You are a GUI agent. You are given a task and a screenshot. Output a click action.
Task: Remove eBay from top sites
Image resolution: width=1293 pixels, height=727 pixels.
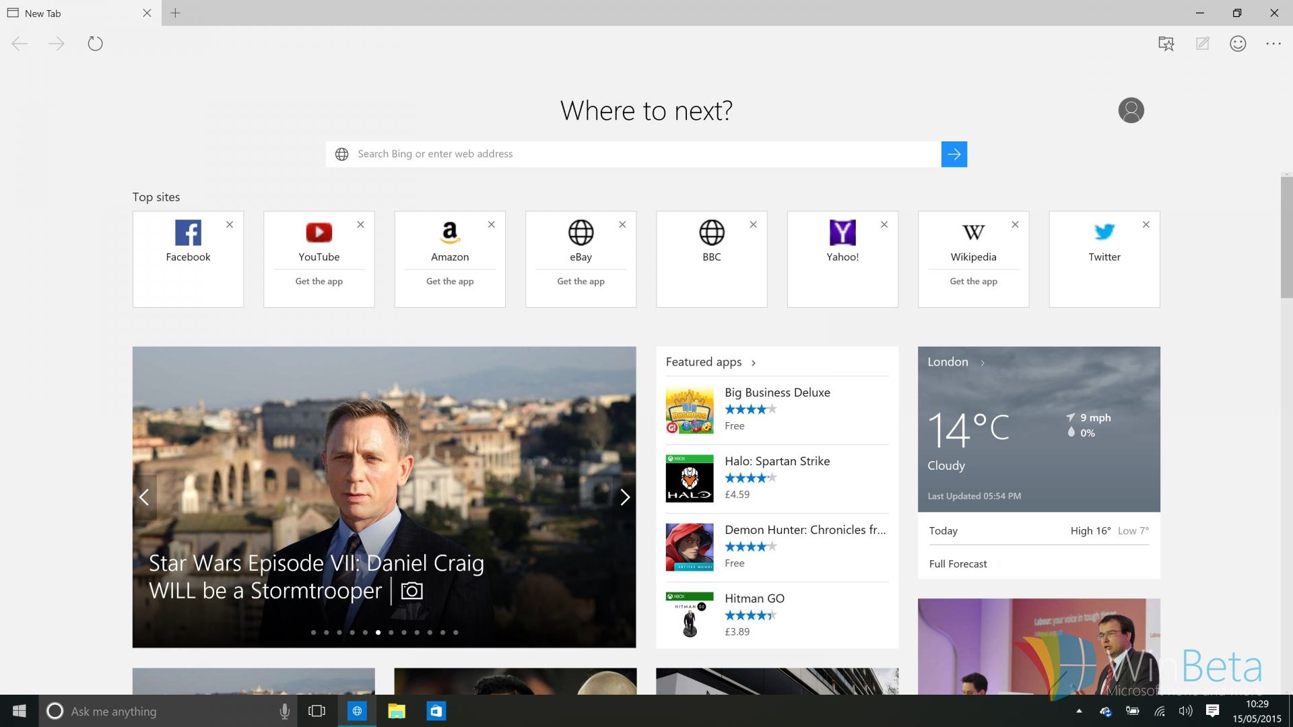tap(622, 225)
